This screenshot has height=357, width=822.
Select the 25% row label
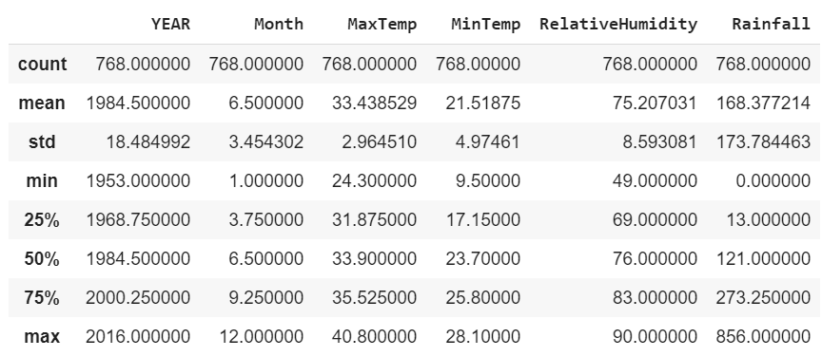click(42, 220)
